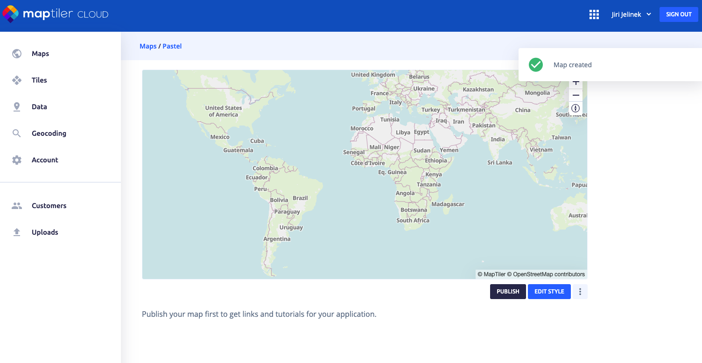Click the Uploads arrow icon
The width and height of the screenshot is (702, 363).
(17, 232)
